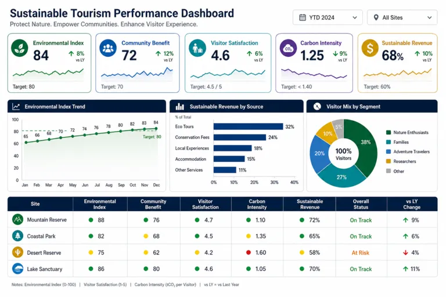Click the yellow Community Benefit dot for Coastal Park

tap(146, 236)
